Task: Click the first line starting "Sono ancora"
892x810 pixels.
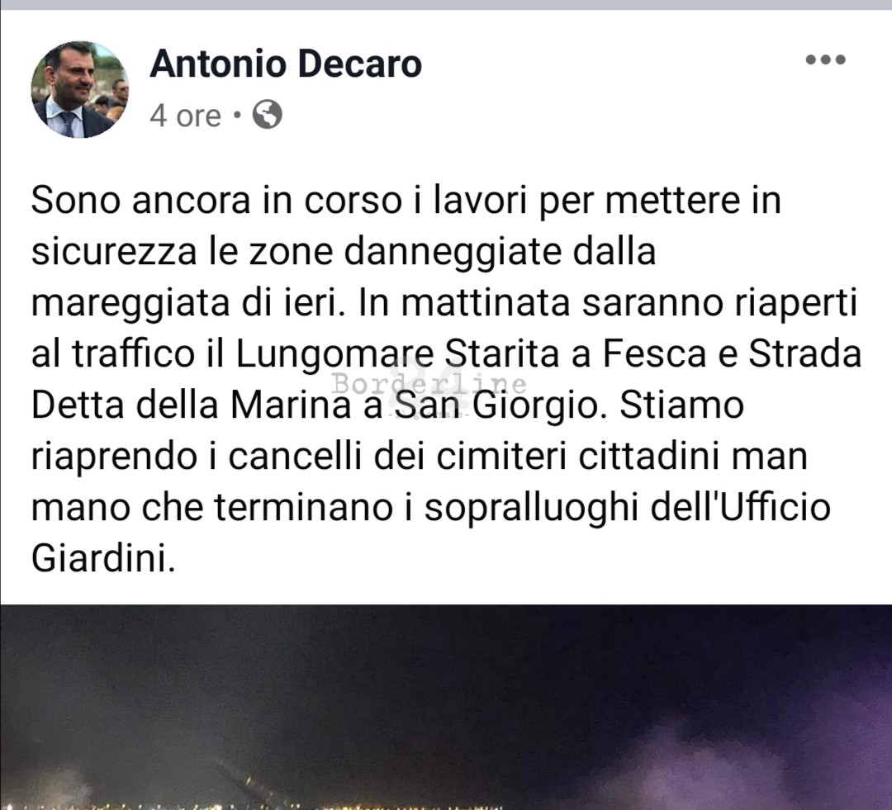Action: click(406, 201)
